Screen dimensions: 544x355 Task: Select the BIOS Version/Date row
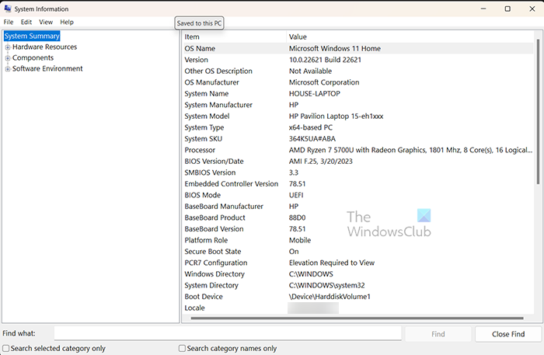358,162
